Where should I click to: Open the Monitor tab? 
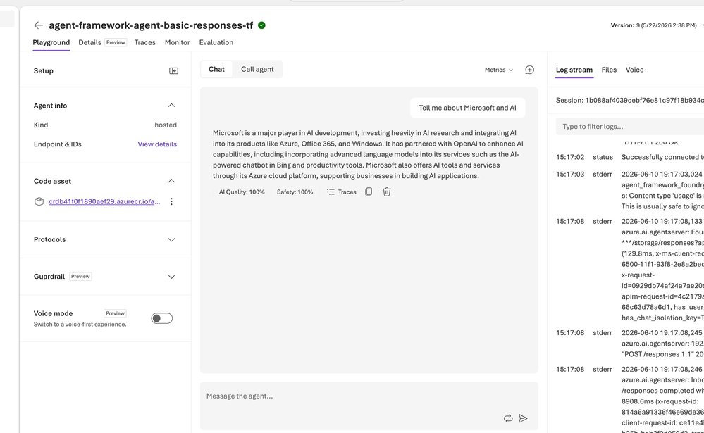(x=178, y=43)
